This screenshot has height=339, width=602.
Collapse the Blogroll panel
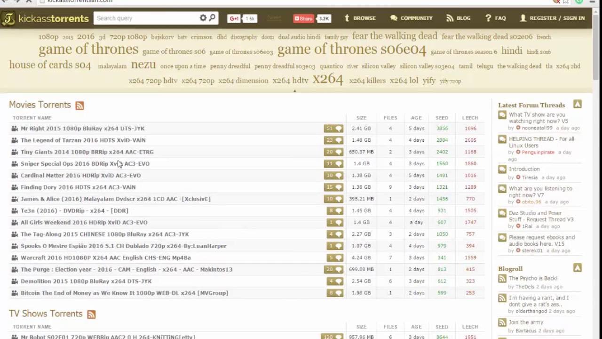[578, 268]
